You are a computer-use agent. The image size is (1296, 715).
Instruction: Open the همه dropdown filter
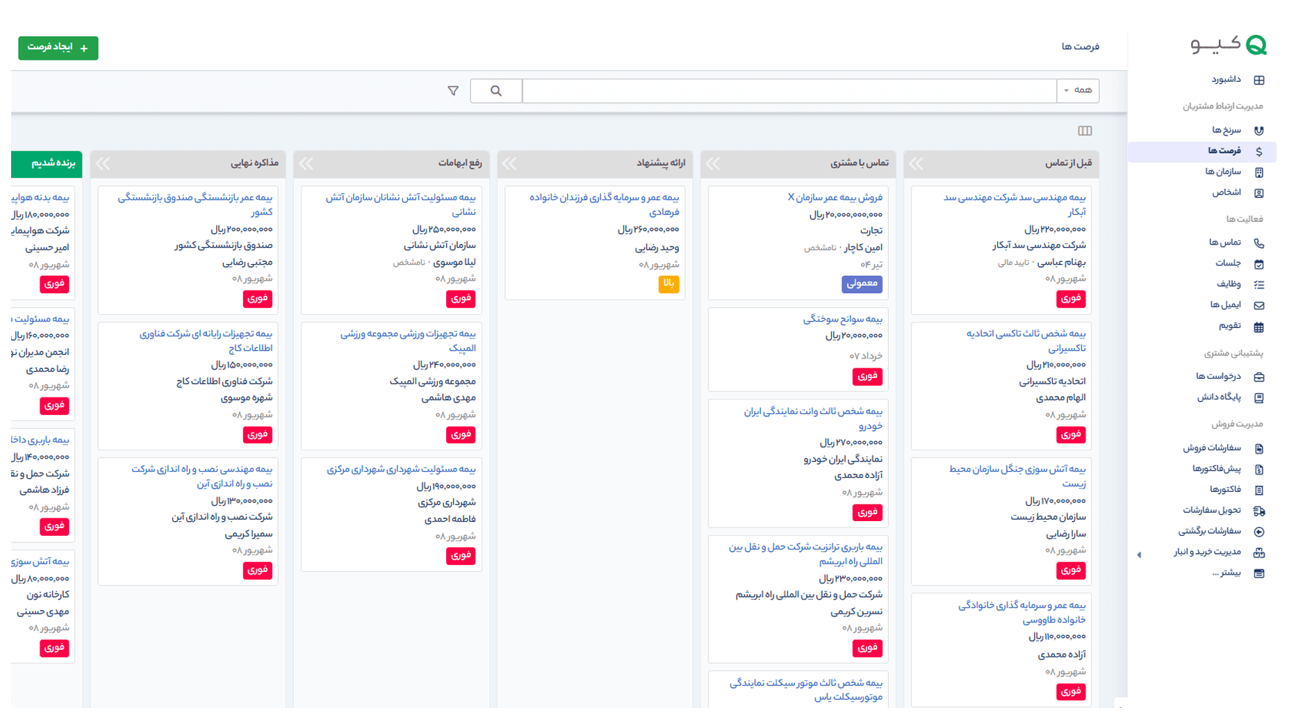coord(1078,90)
